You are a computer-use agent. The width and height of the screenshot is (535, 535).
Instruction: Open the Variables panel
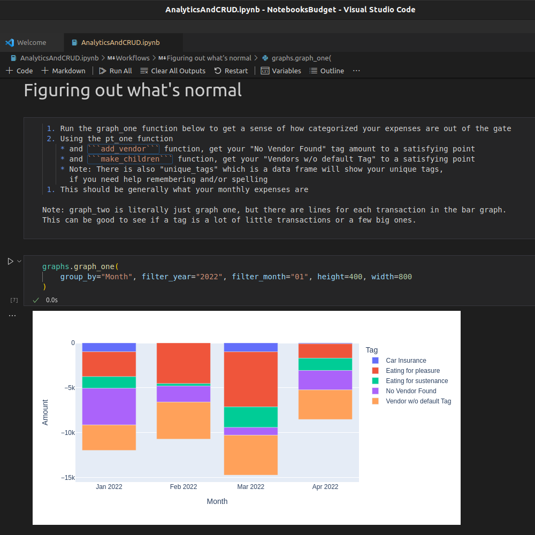click(x=281, y=71)
